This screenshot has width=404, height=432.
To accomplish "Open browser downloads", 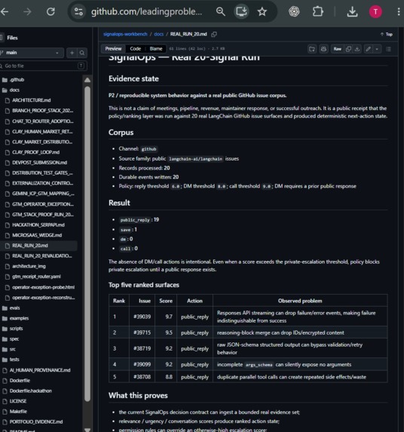I will 352,11.
